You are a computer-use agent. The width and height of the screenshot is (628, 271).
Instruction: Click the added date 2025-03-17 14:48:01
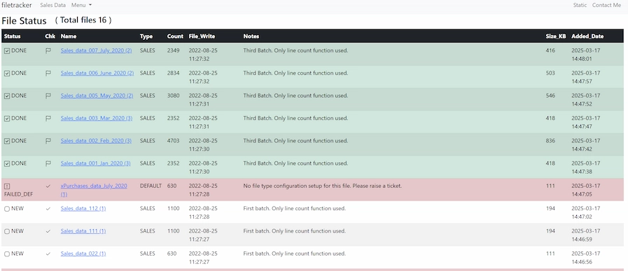click(585, 54)
